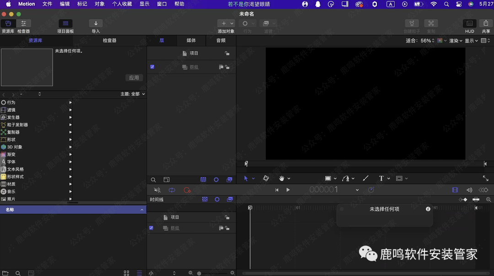Screen dimensions: 494x276
Task: Open the Edit (编辑) menu
Action: (65, 4)
